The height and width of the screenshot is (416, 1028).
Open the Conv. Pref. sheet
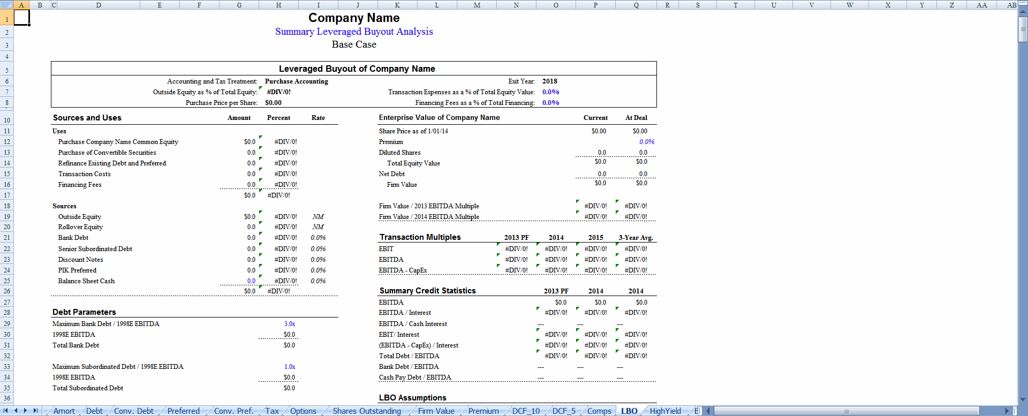[x=233, y=411]
